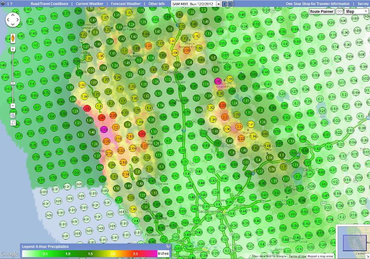
Task: Click the zoom in plus button
Action: coord(12,49)
